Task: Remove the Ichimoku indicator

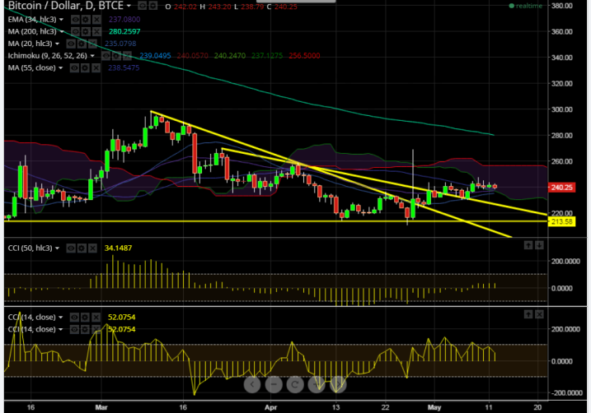Action: 127,56
